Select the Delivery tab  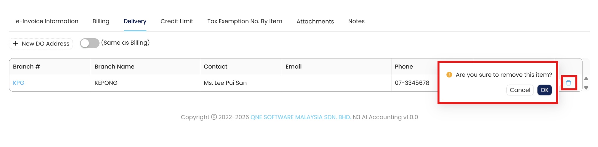pyautogui.click(x=135, y=21)
